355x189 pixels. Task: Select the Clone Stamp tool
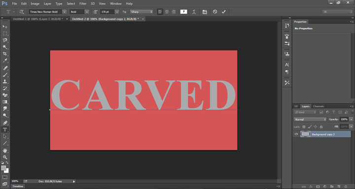5,81
